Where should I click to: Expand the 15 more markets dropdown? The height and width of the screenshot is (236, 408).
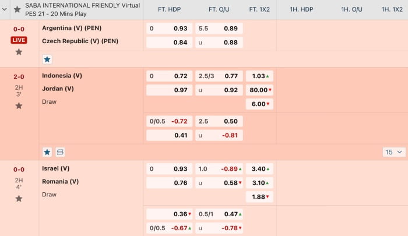point(394,152)
